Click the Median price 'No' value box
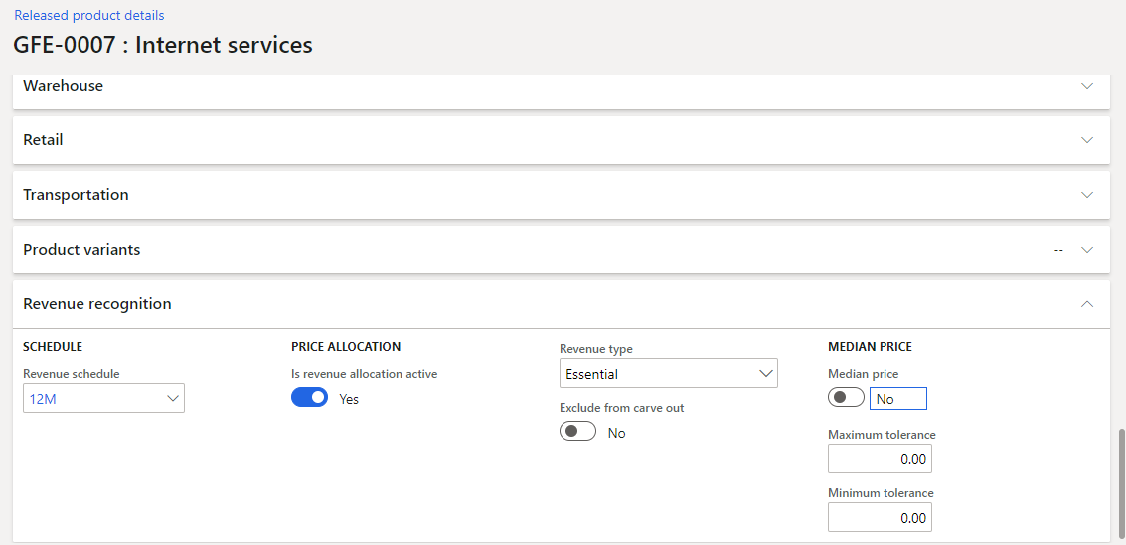 point(897,399)
